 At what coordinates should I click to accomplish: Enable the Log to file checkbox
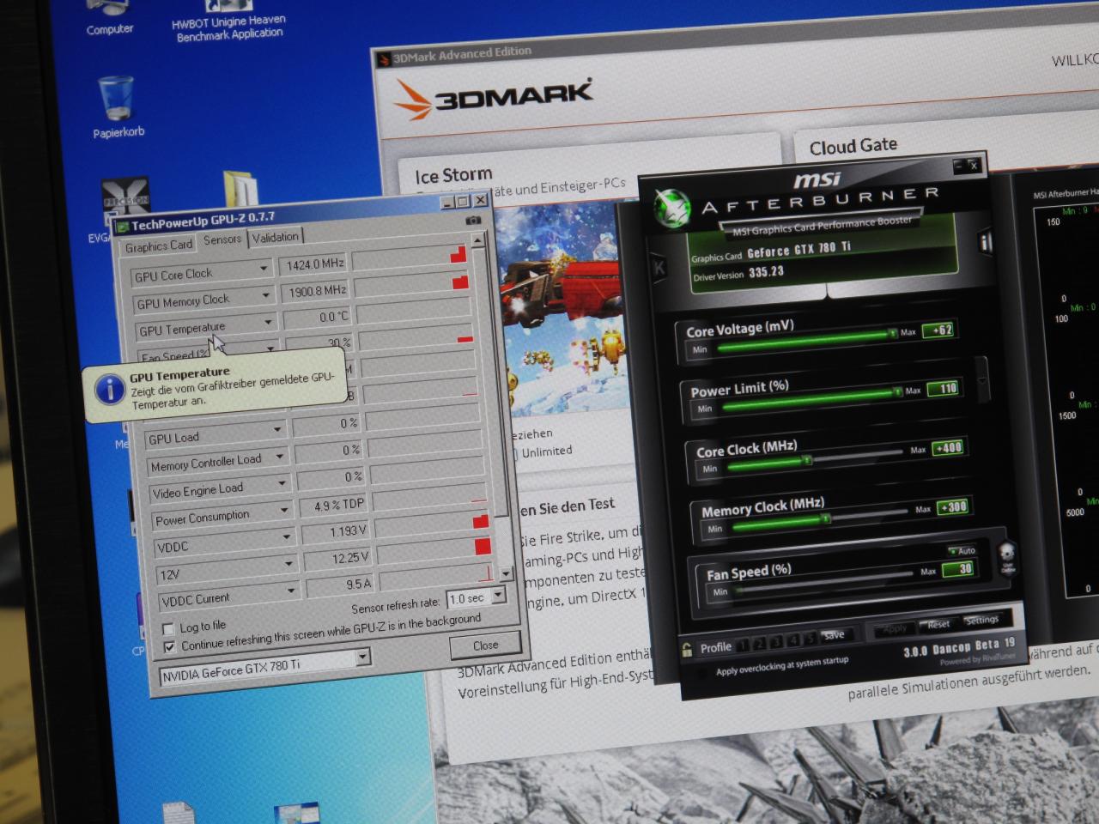[x=168, y=628]
